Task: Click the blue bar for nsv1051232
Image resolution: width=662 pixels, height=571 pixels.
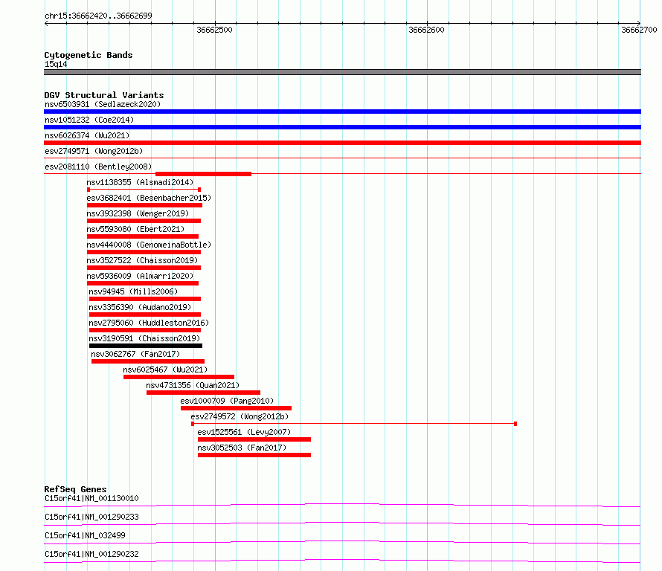Action: 342,127
